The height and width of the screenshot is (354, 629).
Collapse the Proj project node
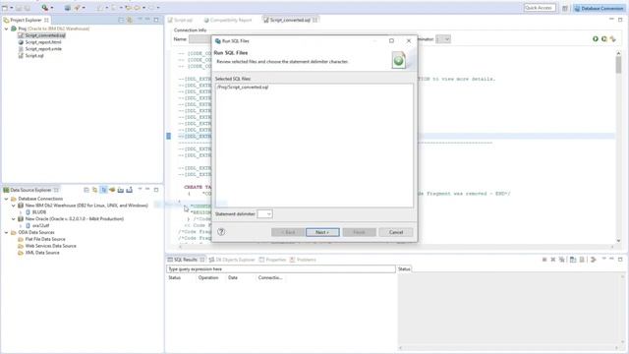pyautogui.click(x=7, y=29)
